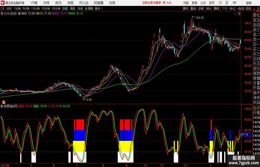Open the 交易 menu

(x=112, y=3)
